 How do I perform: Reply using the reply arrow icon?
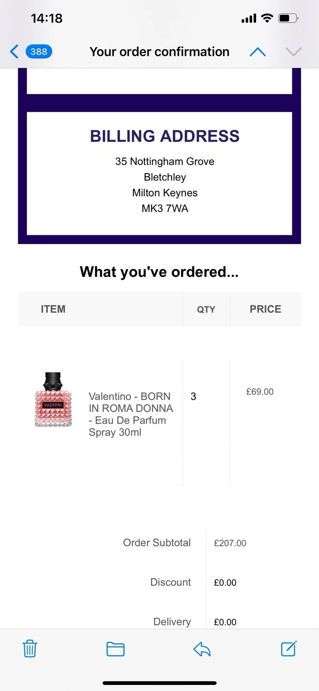pos(202,649)
